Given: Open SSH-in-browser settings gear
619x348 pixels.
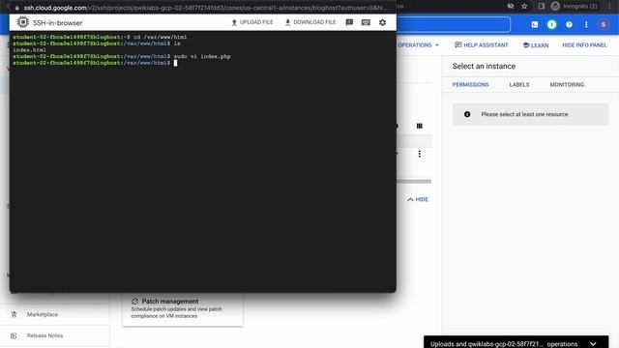Looking at the screenshot, I should (x=383, y=22).
